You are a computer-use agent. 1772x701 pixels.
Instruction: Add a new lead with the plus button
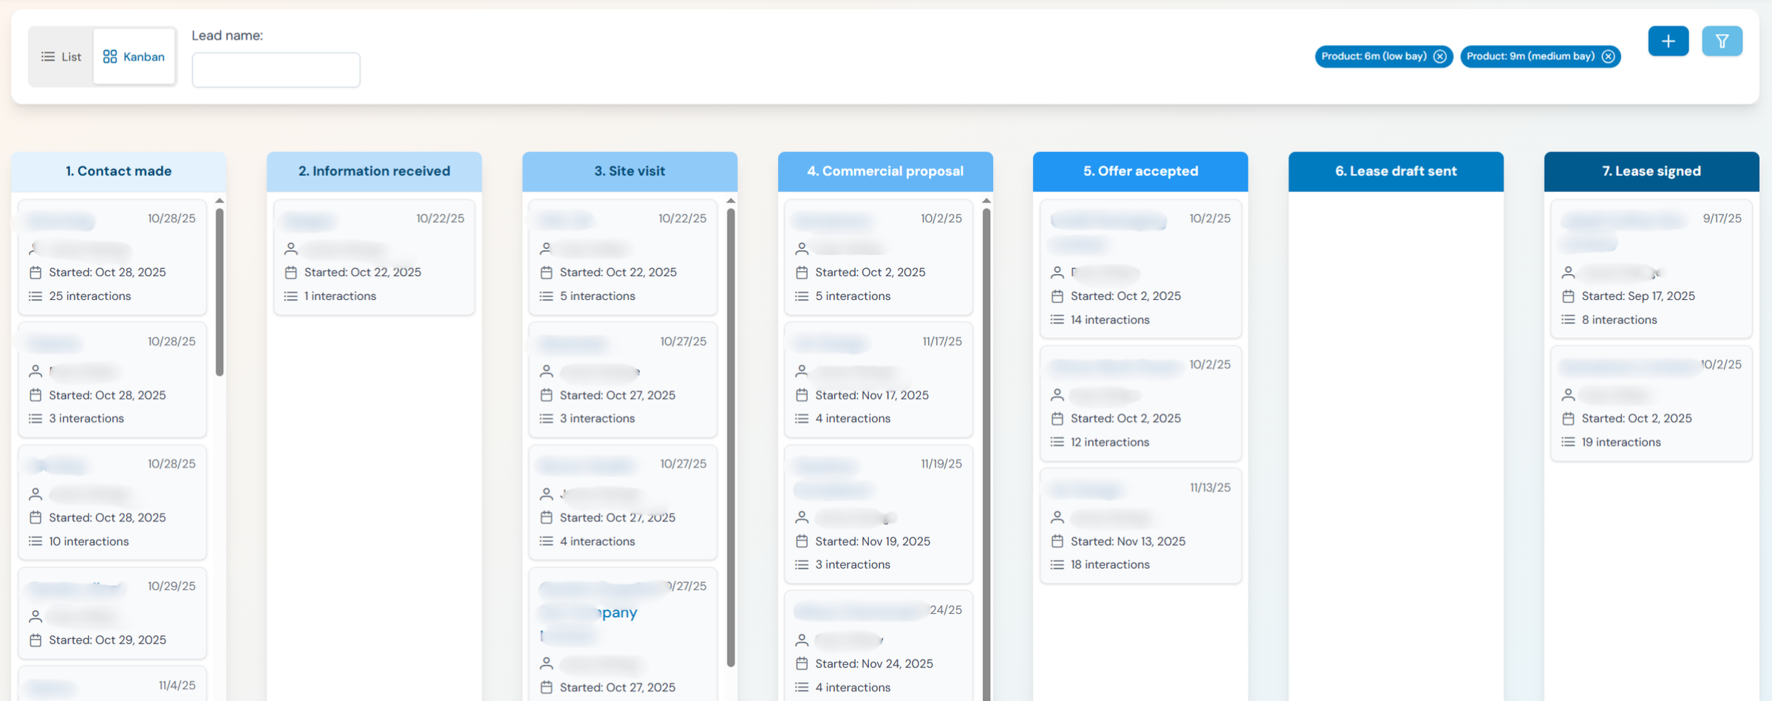[x=1668, y=41]
